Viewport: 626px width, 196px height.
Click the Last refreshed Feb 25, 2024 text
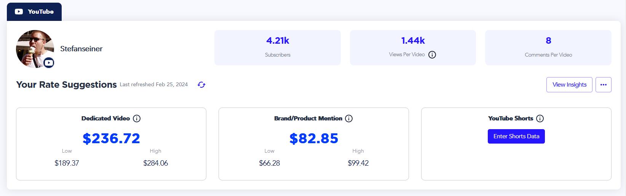(154, 85)
